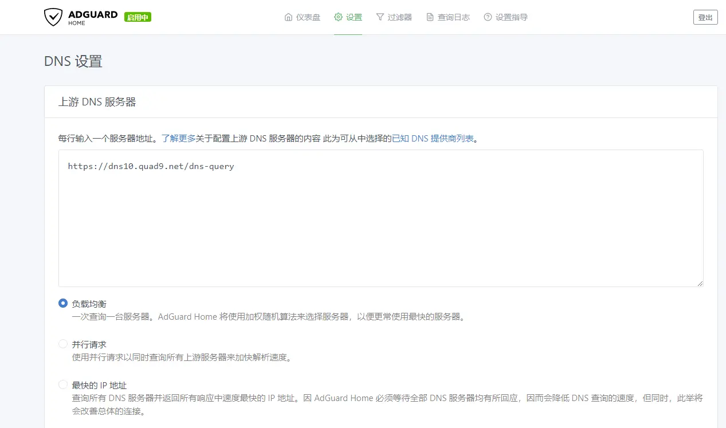Open the 了解更多 link
The image size is (726, 428).
179,138
